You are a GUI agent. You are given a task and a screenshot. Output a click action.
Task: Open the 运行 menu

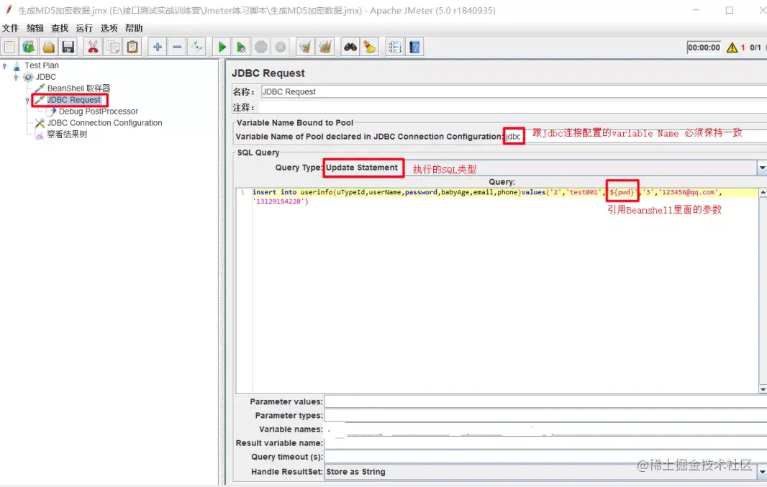pos(84,28)
